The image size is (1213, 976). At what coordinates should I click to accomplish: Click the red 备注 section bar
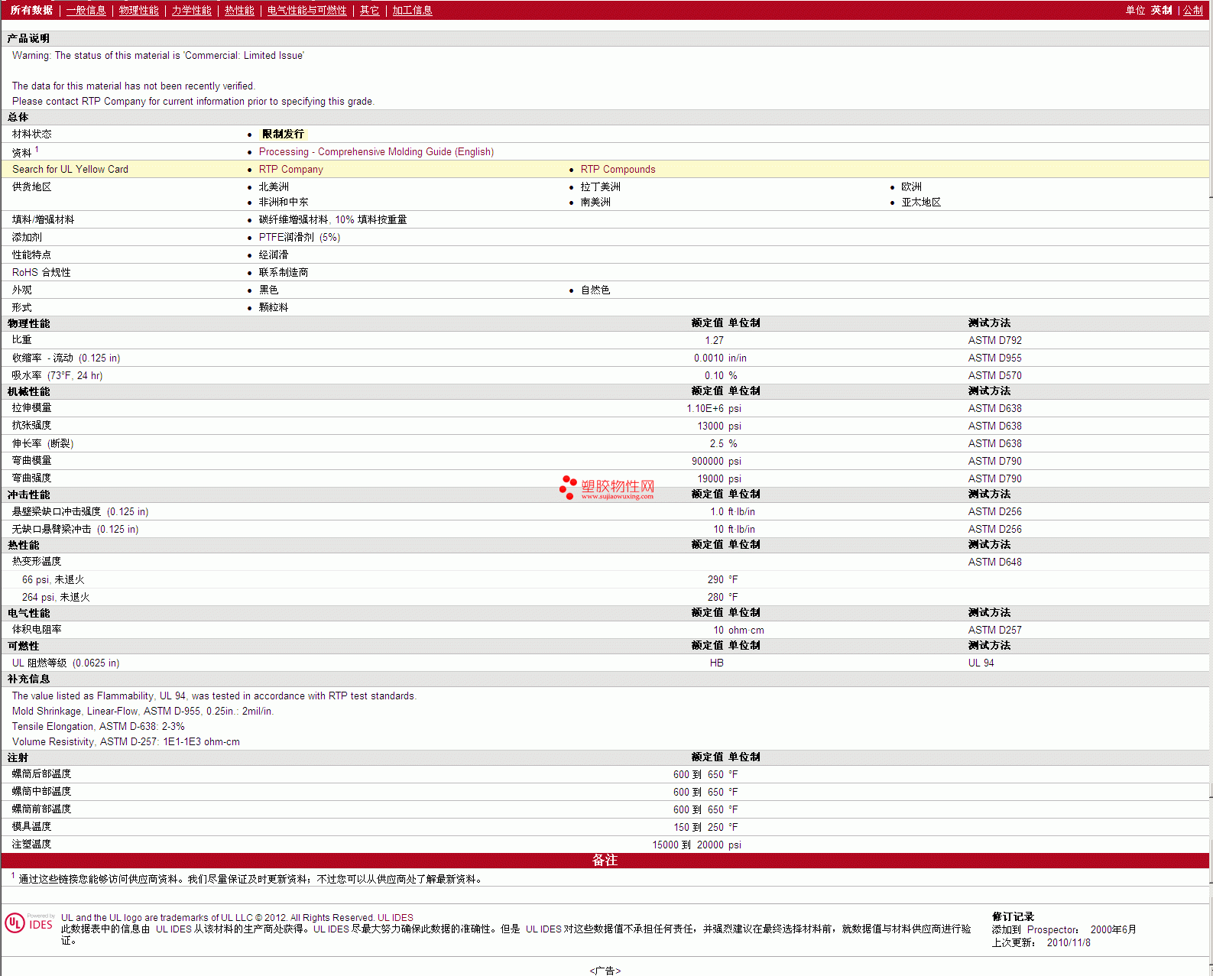click(605, 861)
